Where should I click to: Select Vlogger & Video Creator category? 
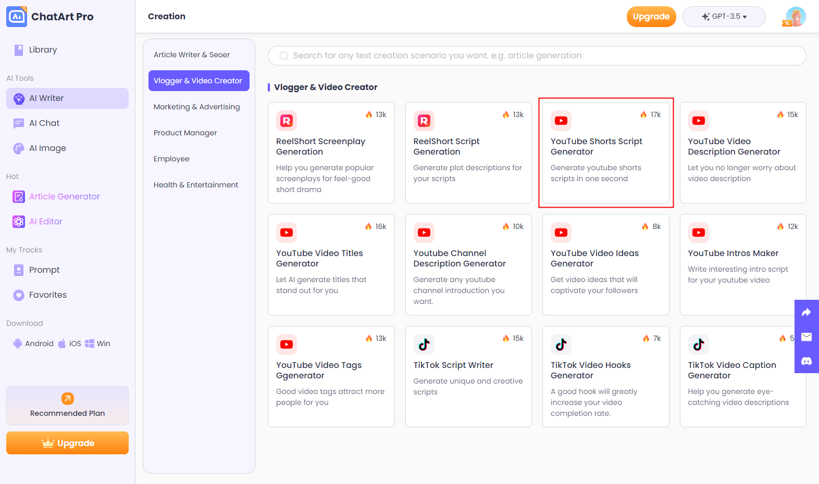click(198, 81)
